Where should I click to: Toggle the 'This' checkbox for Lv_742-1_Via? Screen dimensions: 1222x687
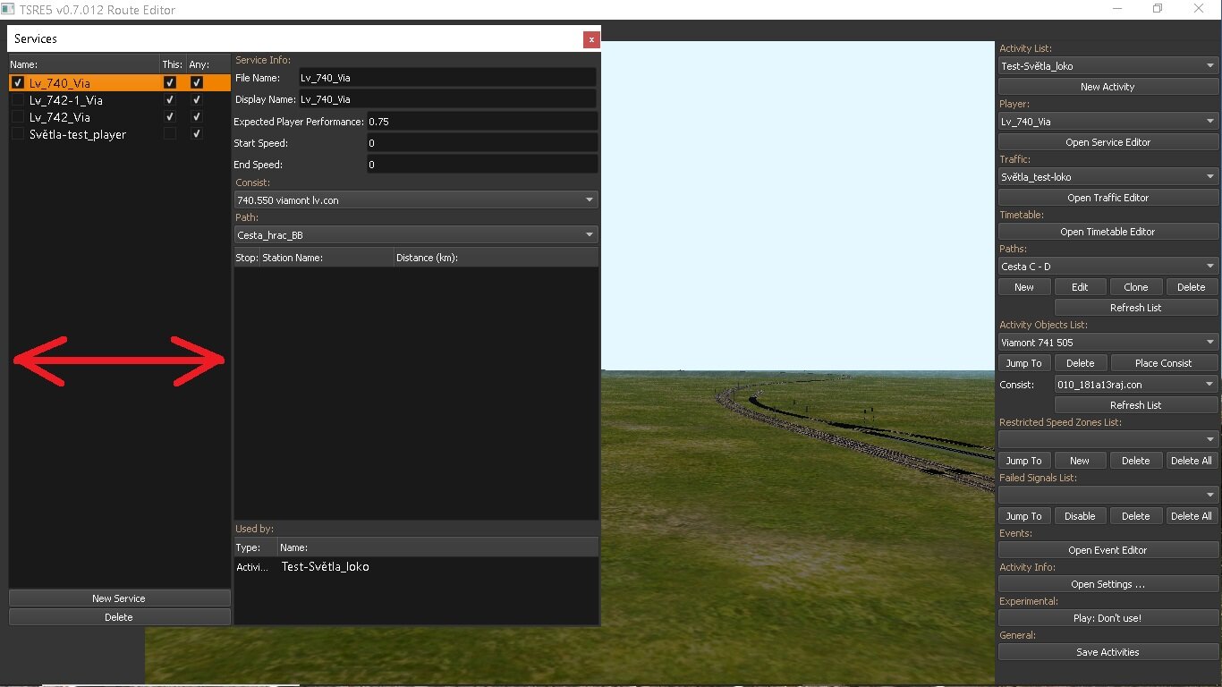click(x=170, y=100)
